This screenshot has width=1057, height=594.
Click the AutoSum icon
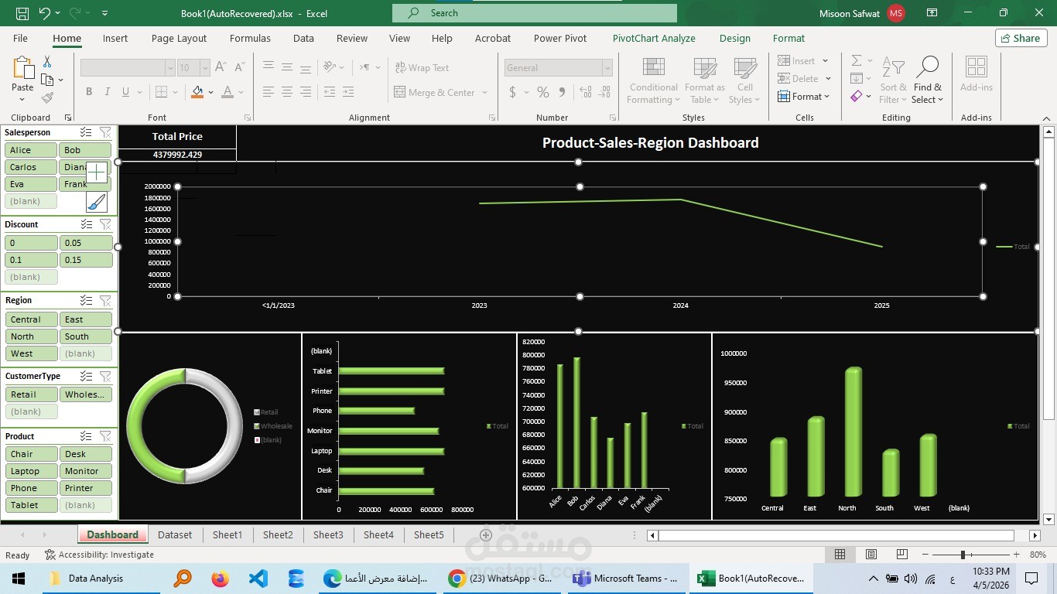tap(856, 60)
